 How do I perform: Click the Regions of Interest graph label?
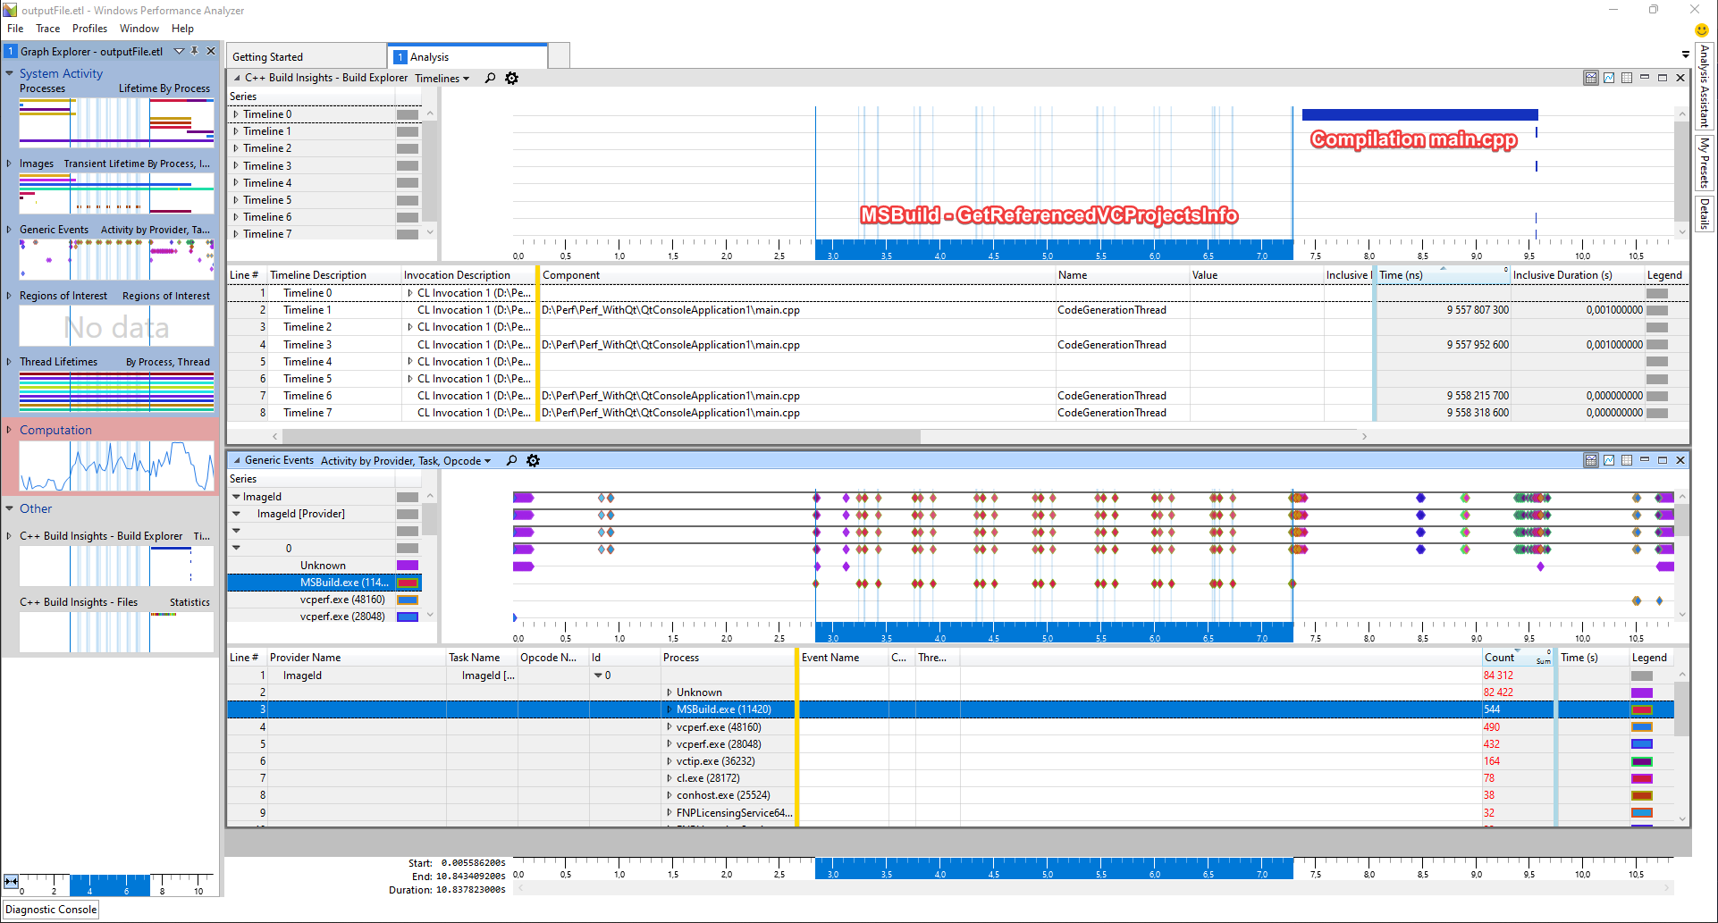(x=63, y=296)
